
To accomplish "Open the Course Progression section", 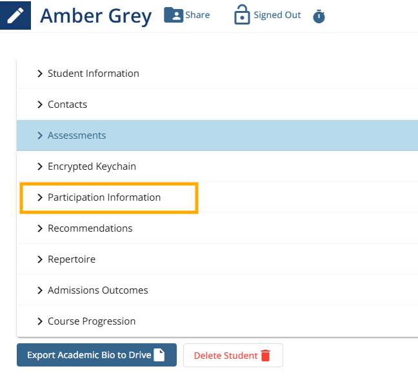I will click(x=217, y=321).
